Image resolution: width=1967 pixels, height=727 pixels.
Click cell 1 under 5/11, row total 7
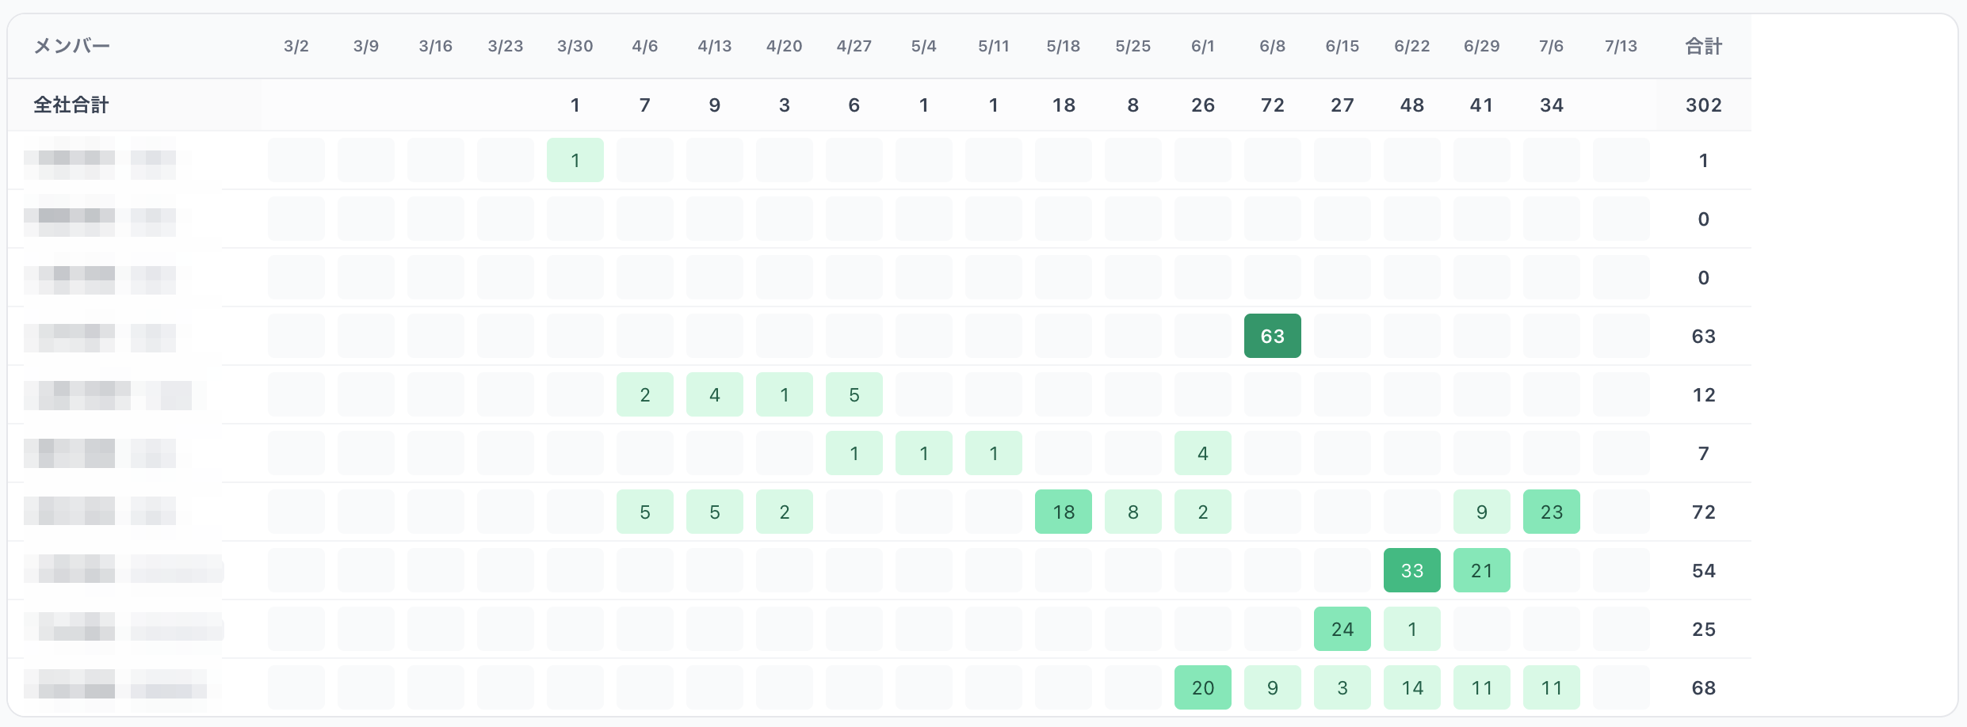coord(994,453)
